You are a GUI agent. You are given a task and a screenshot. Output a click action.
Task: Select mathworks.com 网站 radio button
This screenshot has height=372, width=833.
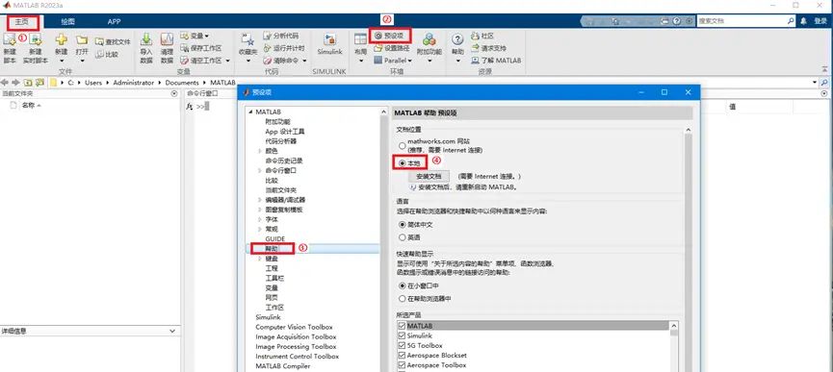click(x=402, y=145)
